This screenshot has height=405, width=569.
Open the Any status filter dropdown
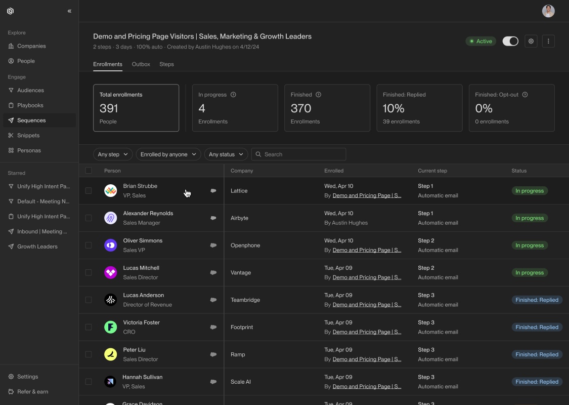pos(226,154)
